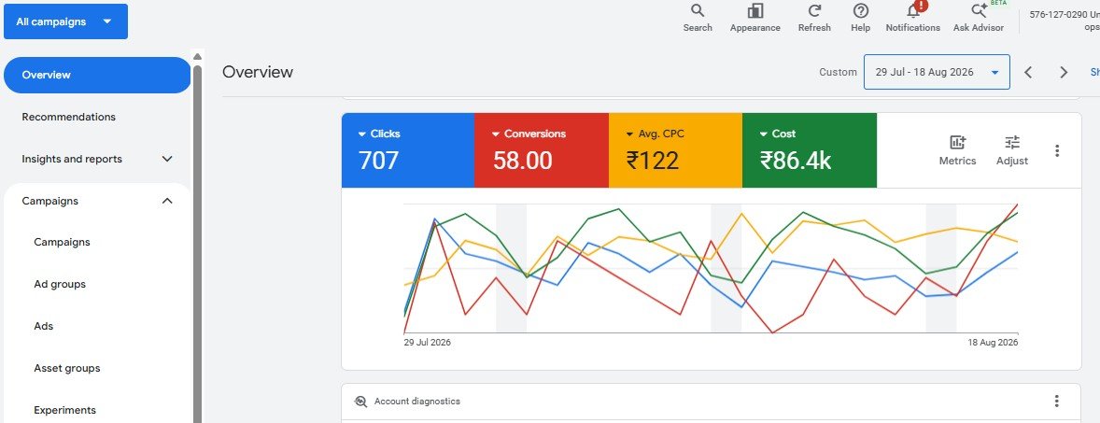Image resolution: width=1100 pixels, height=423 pixels.
Task: Change the Cost metric tile
Action: pos(809,150)
